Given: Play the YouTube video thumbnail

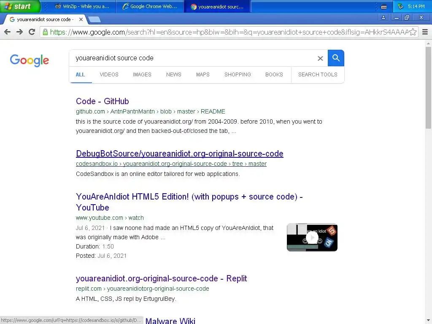Looking at the screenshot, I should tap(312, 237).
